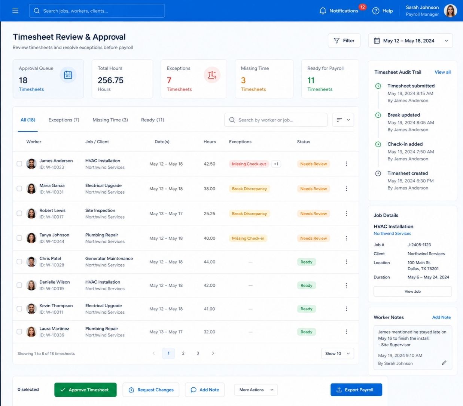This screenshot has height=406, width=463.
Task: Click the global search jobs field
Action: (x=97, y=11)
